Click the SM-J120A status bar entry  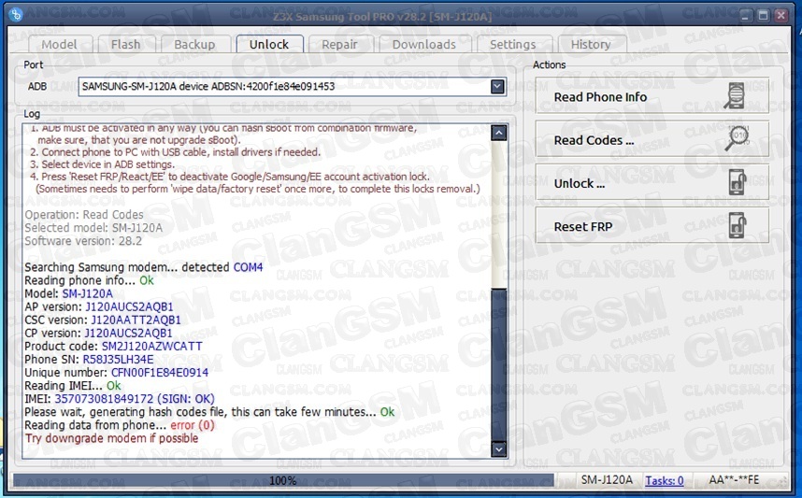point(607,480)
